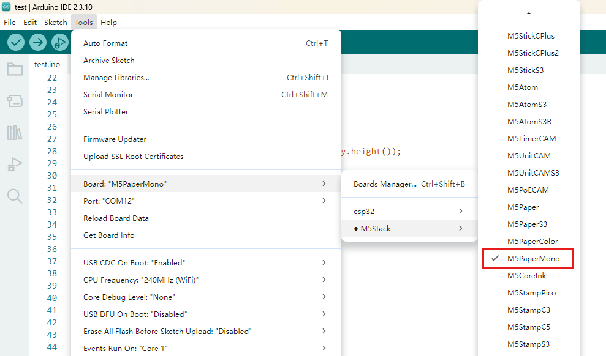The image size is (606, 356).
Task: Expand Erase All Flash Before Sketch Upload
Action: pyautogui.click(x=206, y=331)
